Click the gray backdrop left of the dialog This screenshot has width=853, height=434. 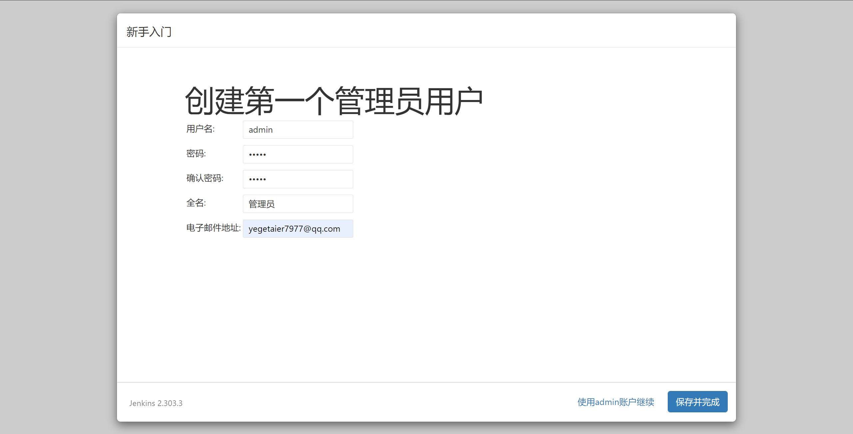pos(58,217)
